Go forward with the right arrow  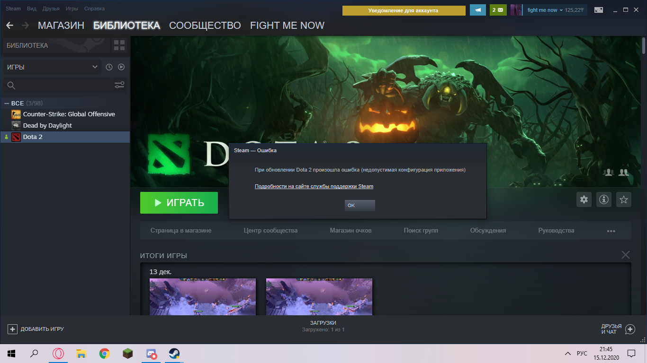[x=25, y=26]
